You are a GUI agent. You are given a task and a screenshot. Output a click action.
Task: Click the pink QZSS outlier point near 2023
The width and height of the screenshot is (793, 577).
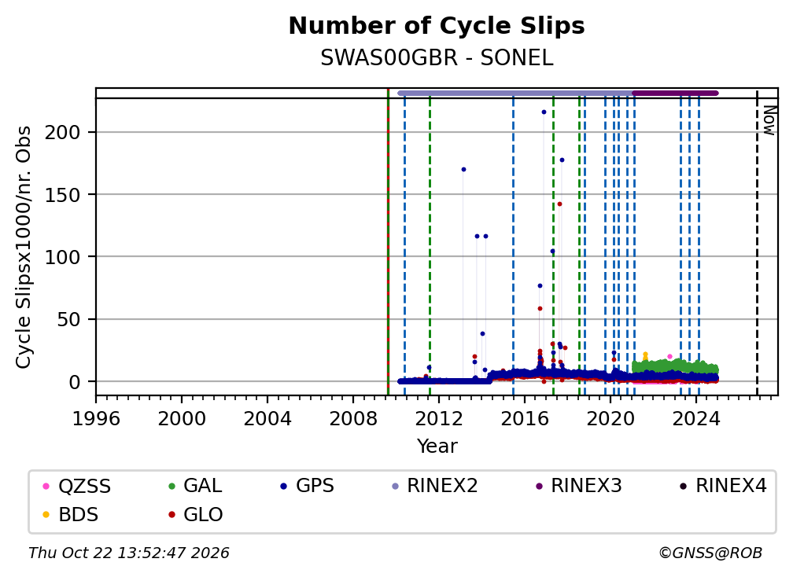tap(669, 357)
